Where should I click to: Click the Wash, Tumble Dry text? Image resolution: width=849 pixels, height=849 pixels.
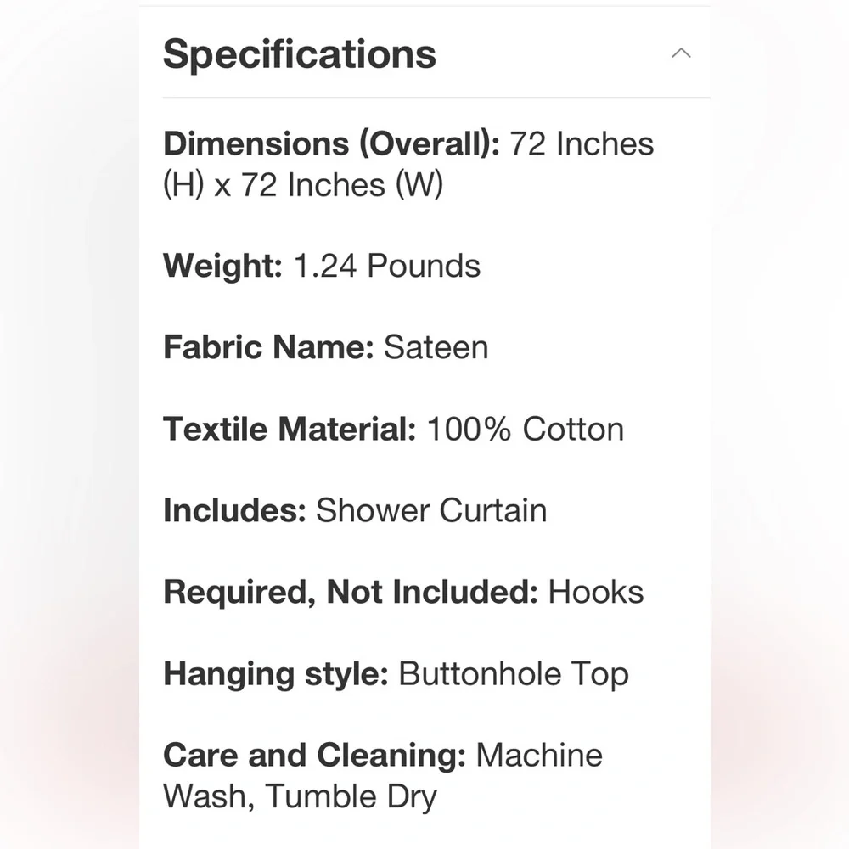300,796
